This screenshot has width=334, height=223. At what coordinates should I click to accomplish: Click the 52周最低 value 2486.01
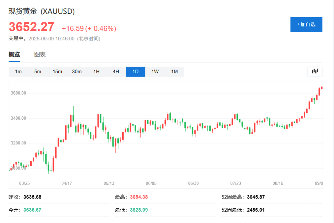[x=255, y=210]
